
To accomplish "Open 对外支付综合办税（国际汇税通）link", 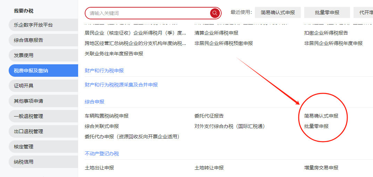I will [230, 126].
